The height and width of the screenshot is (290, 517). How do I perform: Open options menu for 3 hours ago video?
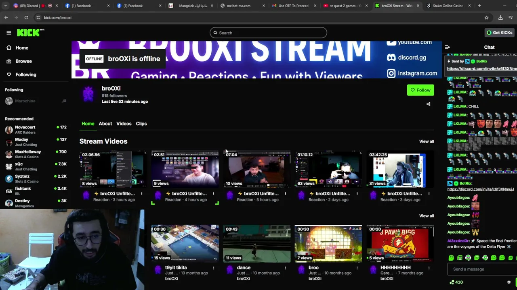click(x=142, y=194)
